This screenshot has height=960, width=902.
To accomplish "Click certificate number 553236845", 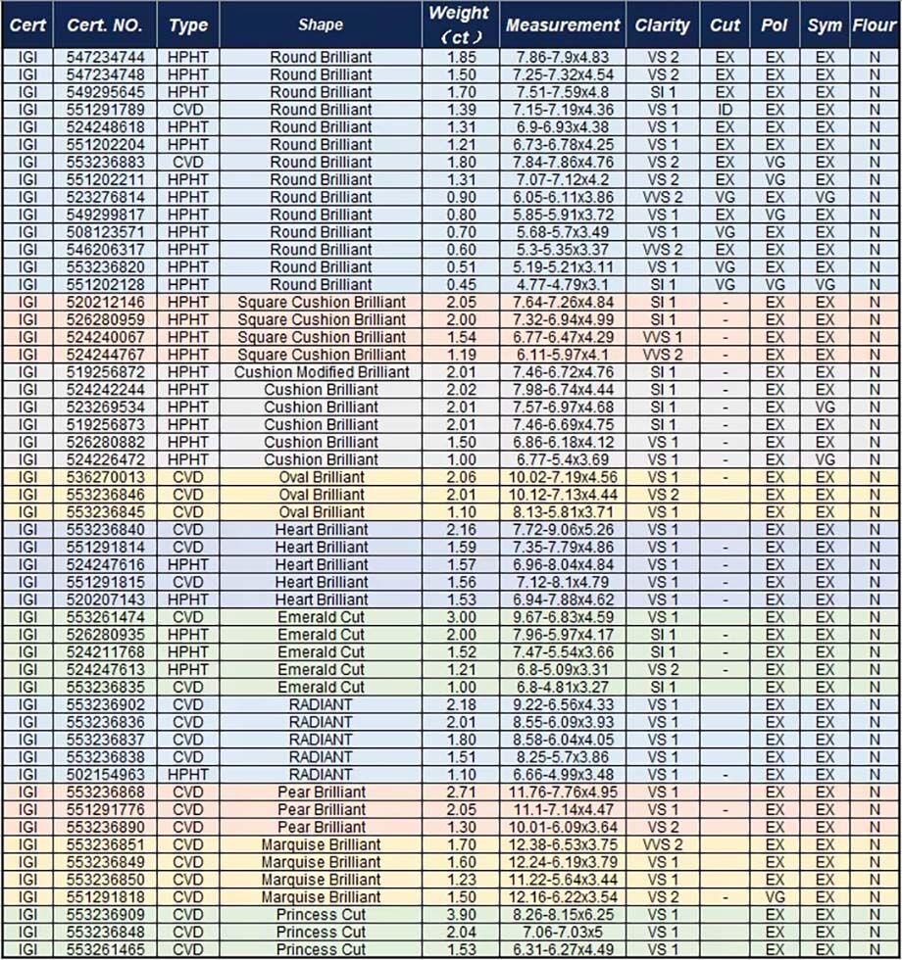I will [106, 512].
